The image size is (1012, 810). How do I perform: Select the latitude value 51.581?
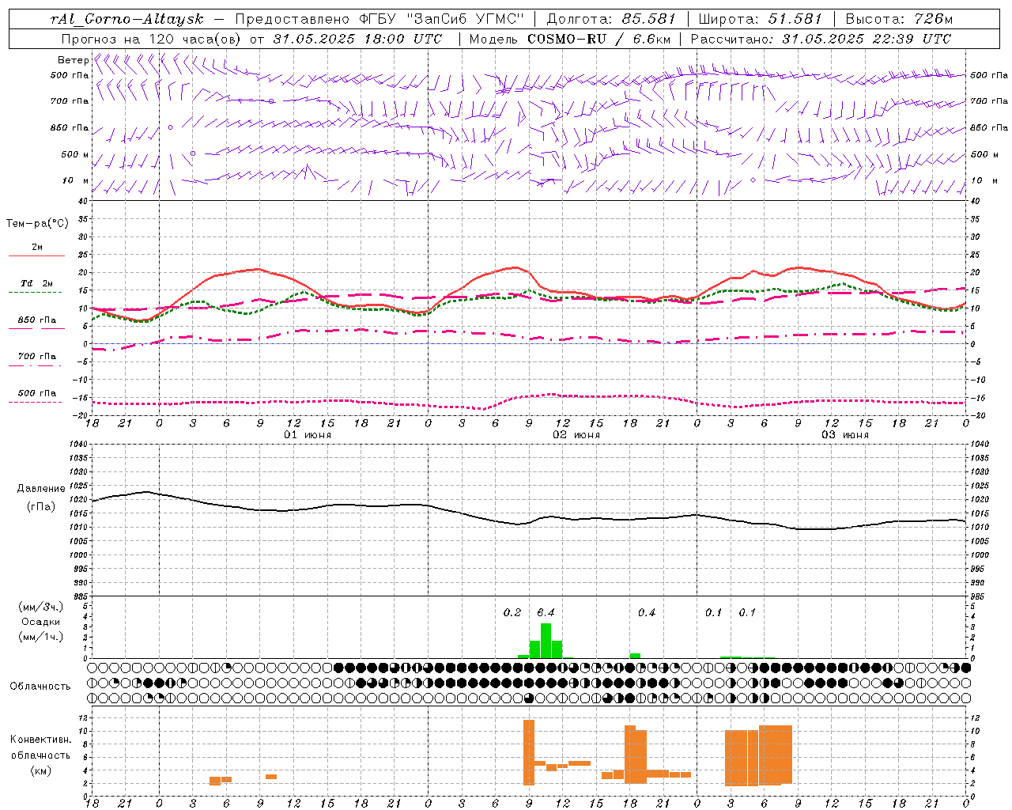pos(794,19)
